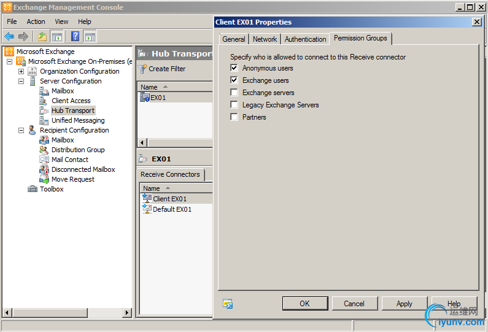Collapse the Microsoft Exchange On-Premises node

click(10, 61)
